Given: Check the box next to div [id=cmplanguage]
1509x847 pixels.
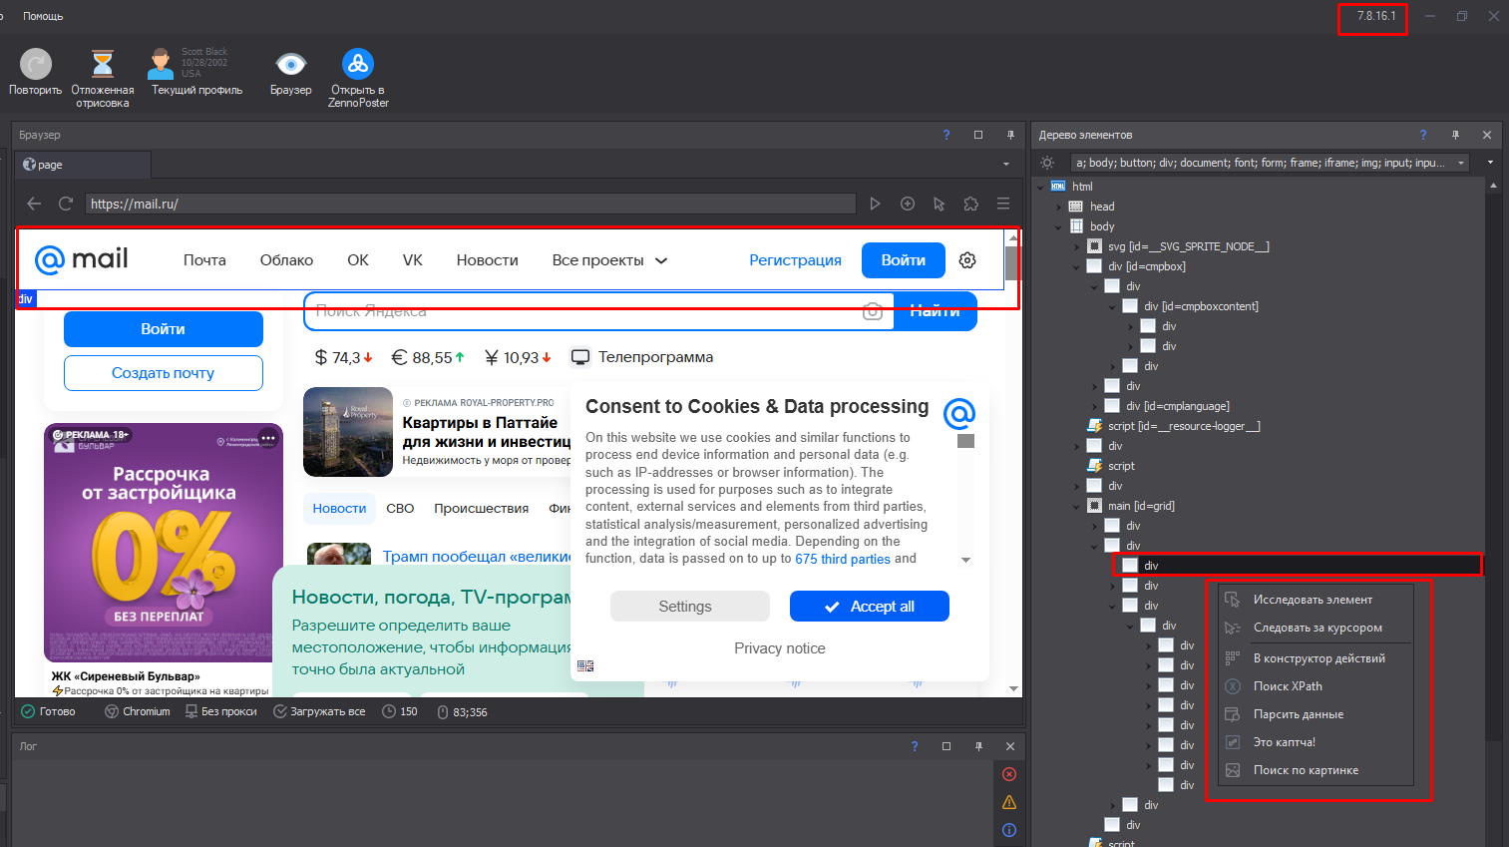Looking at the screenshot, I should [1112, 406].
